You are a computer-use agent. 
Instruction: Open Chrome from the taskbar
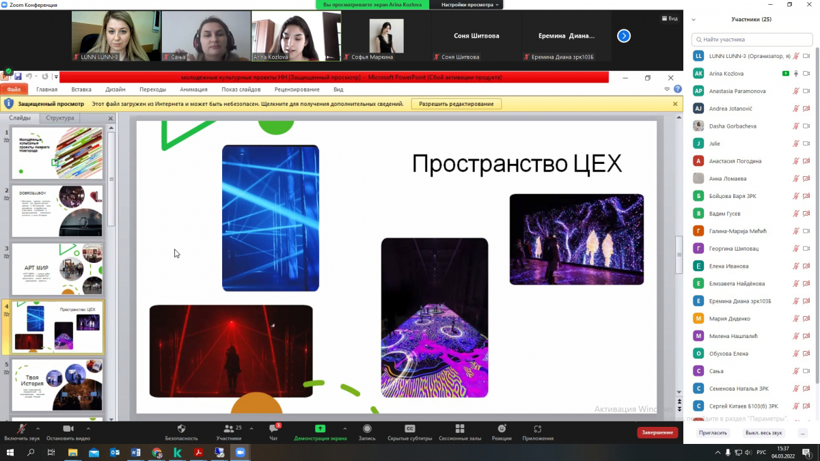(156, 452)
